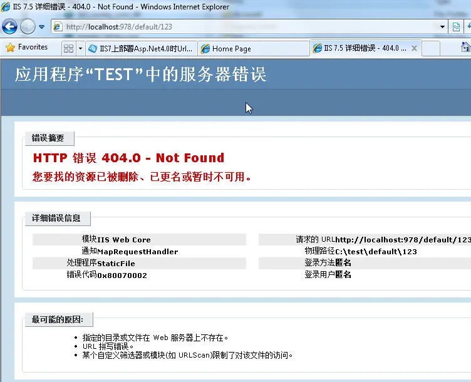Image resolution: width=471 pixels, height=382 pixels.
Task: Click the '指定的目录或文件在 Web 服务器上不存在。' bullet
Action: tap(155, 338)
